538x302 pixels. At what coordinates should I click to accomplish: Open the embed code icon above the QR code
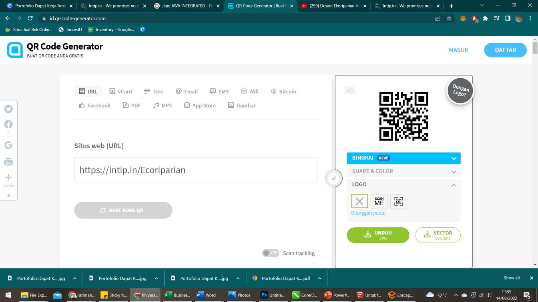(349, 90)
